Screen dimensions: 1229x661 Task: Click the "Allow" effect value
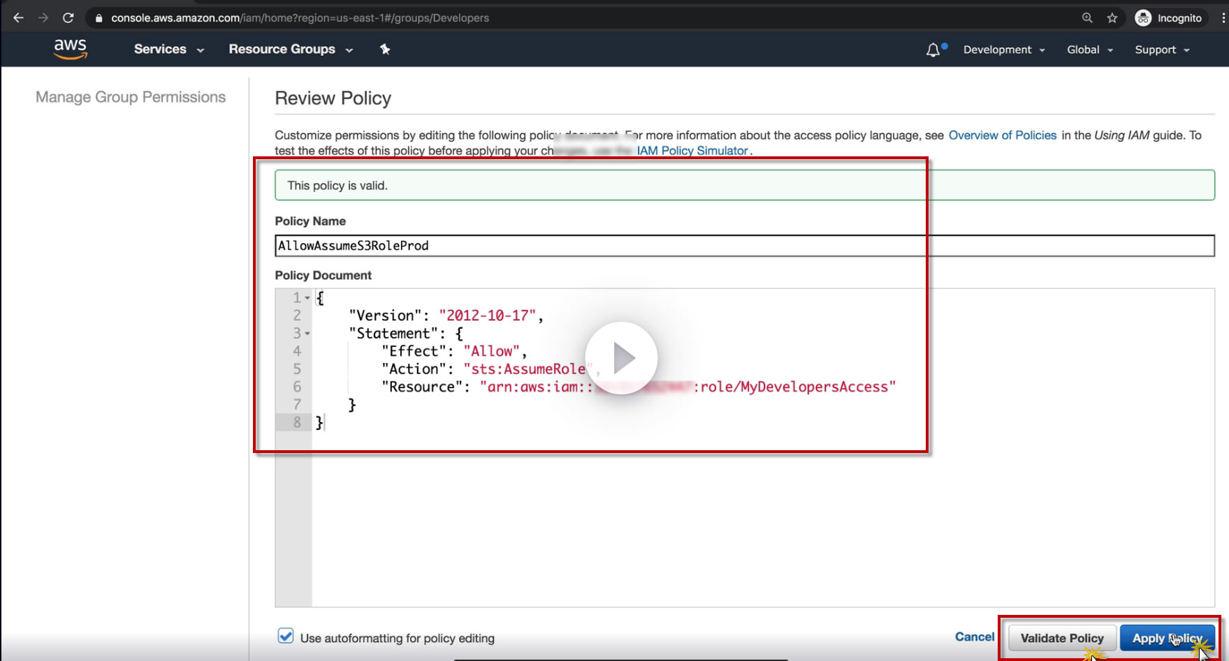(492, 351)
